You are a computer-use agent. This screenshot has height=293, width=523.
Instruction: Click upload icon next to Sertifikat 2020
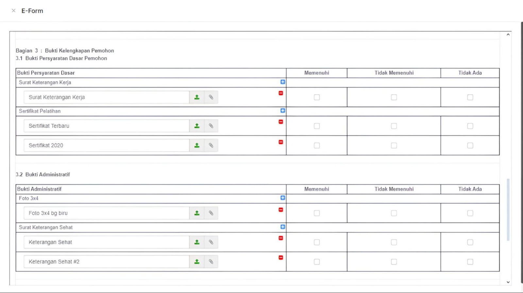(197, 146)
